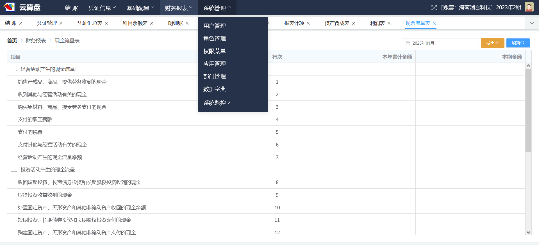This screenshot has width=539, height=245.
Task: Select 用户管理 from the menu
Action: point(215,26)
